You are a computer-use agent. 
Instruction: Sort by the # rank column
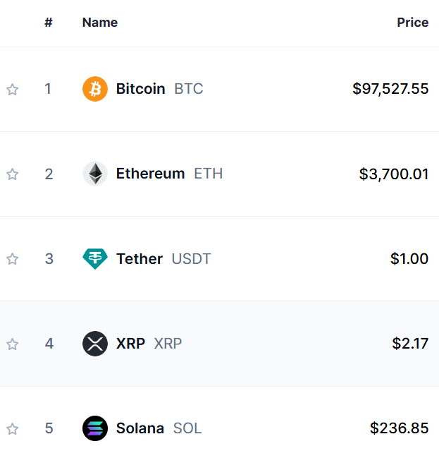[48, 23]
